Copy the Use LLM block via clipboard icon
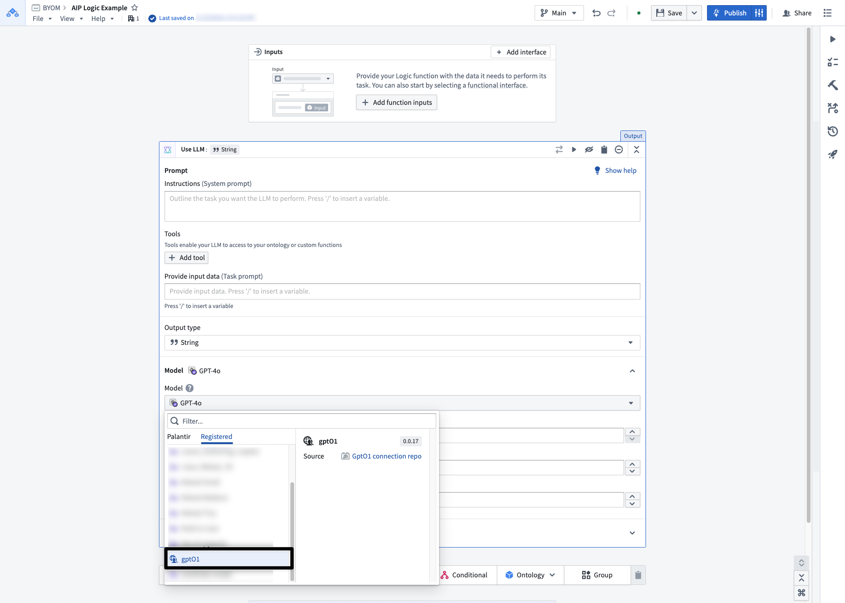 tap(604, 150)
